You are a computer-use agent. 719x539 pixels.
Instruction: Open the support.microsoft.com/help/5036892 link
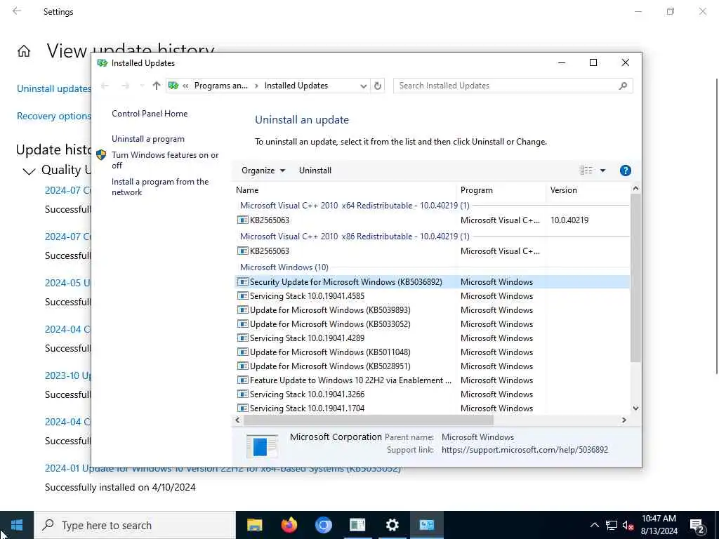point(525,450)
